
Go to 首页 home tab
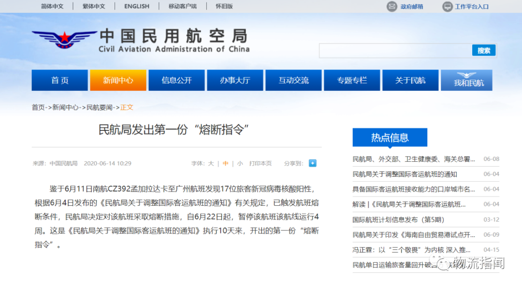59,80
